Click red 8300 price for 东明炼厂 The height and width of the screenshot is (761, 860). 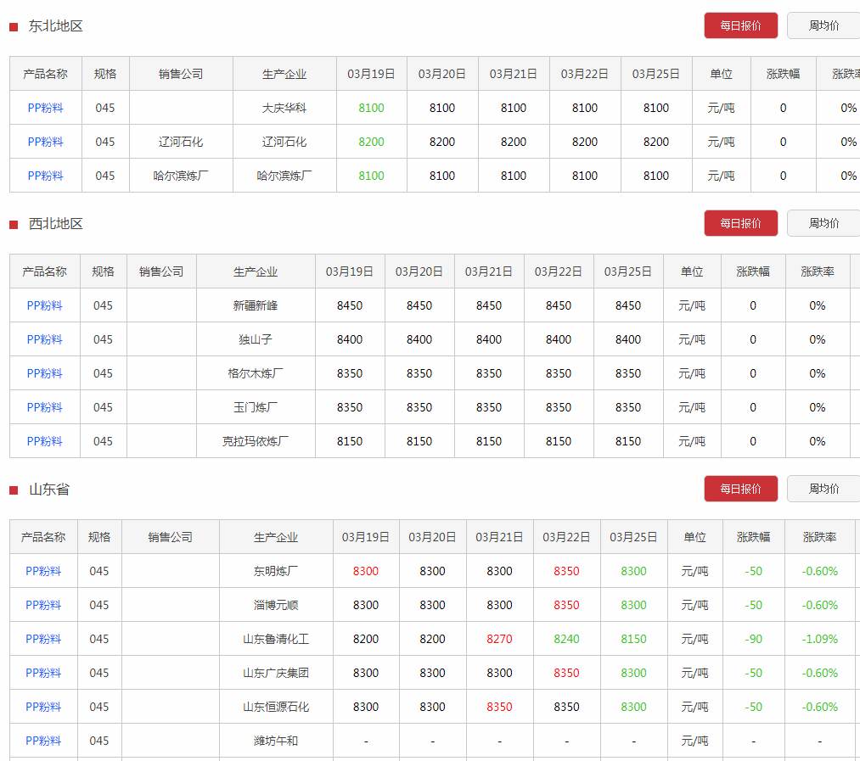tap(366, 571)
